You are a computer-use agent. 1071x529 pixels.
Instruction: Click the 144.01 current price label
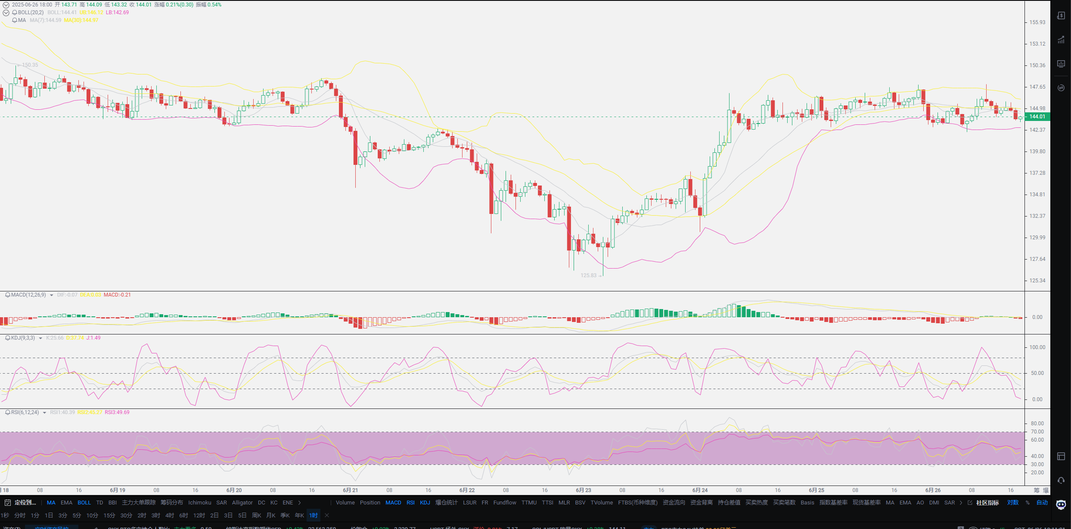click(1037, 117)
